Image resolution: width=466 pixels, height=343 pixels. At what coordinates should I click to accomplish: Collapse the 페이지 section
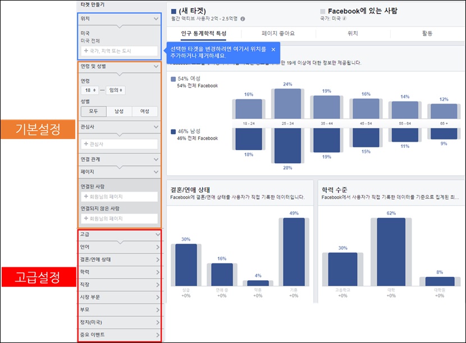(156, 172)
